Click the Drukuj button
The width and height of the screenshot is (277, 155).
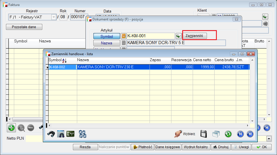click(x=221, y=147)
